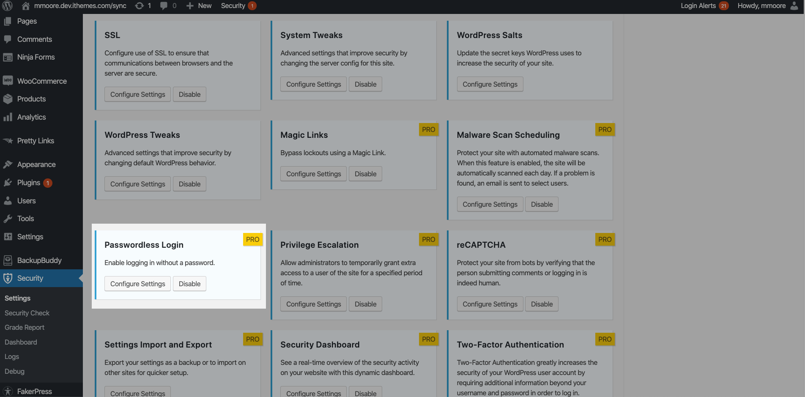The image size is (805, 397).
Task: Click the Settings sliders icon in the sidebar
Action: click(8, 237)
